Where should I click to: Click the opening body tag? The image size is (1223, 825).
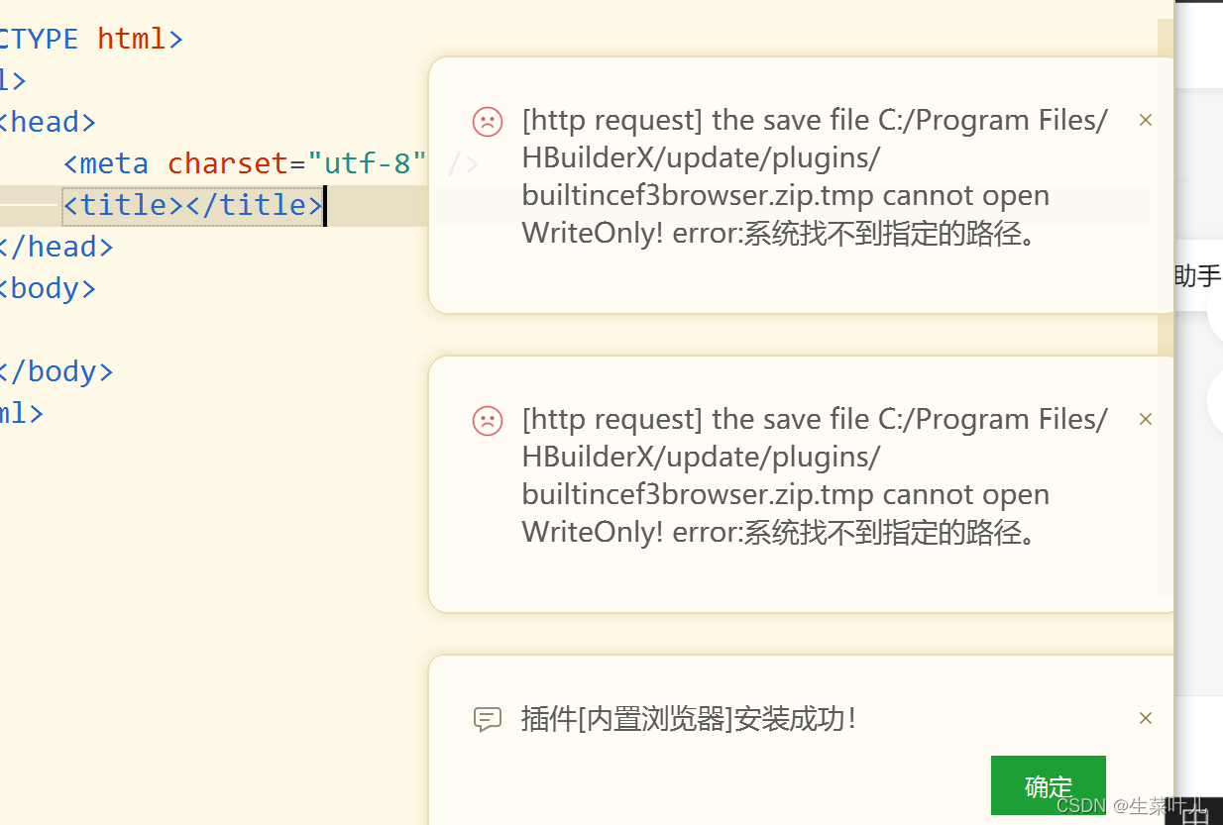pos(48,288)
